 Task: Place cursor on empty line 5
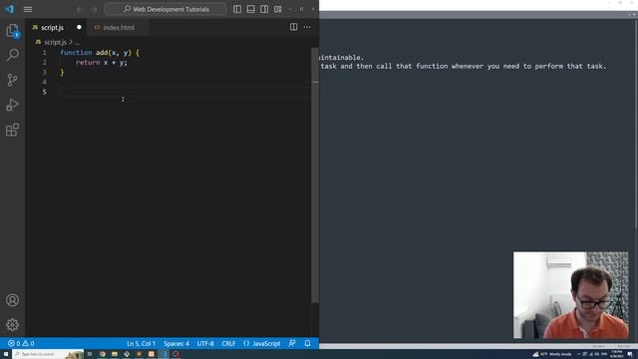click(x=185, y=92)
